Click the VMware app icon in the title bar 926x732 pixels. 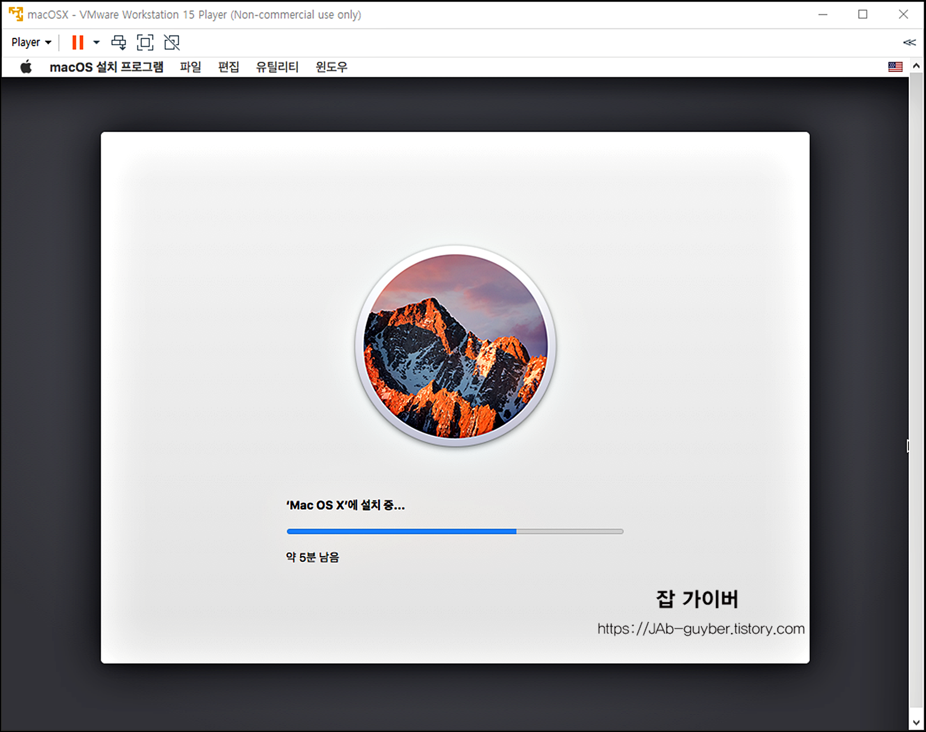[15, 14]
